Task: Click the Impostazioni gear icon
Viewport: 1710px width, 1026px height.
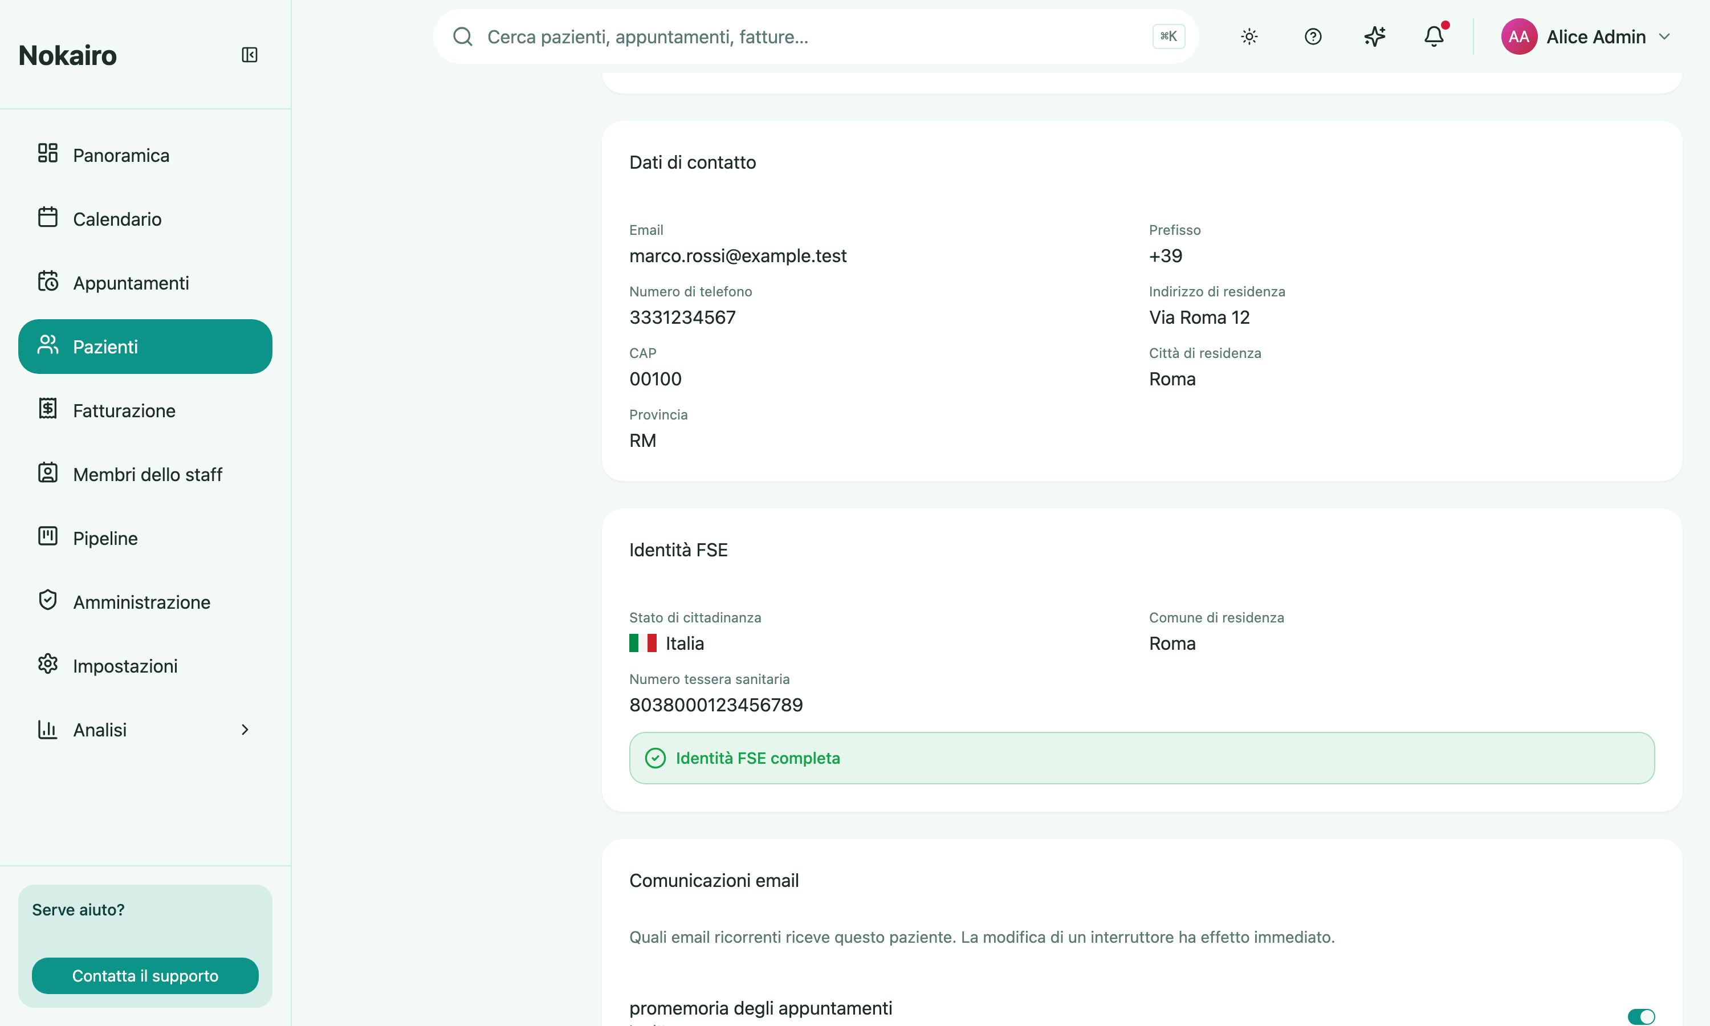Action: point(48,665)
